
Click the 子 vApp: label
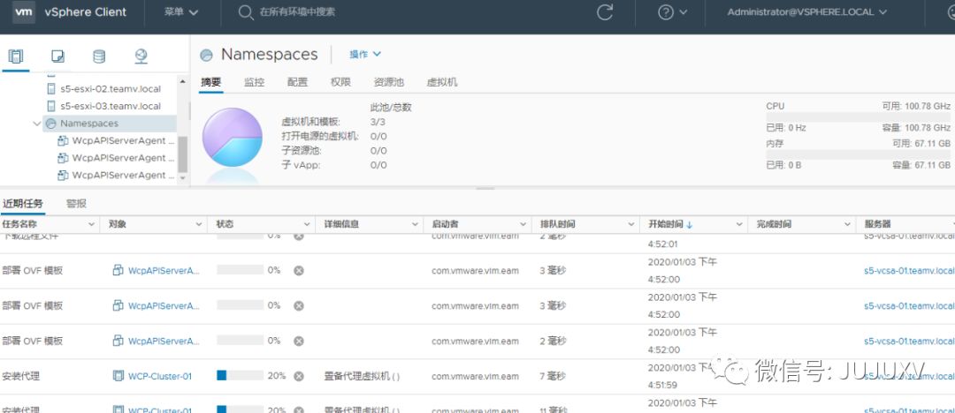click(x=301, y=165)
